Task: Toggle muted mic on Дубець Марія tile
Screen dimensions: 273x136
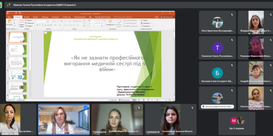Action: [x=139, y=108]
